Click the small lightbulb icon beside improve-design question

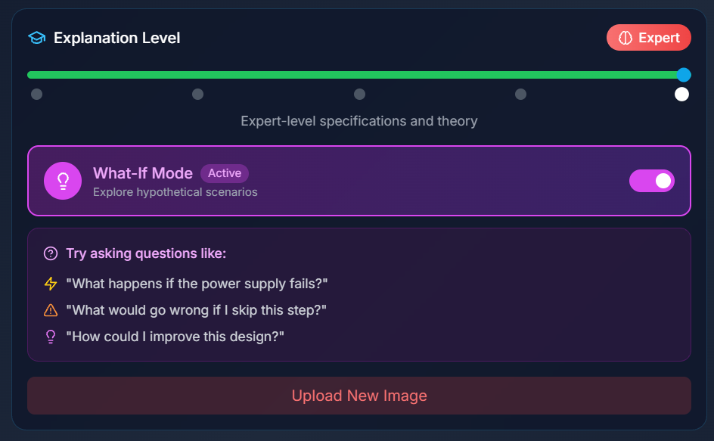(x=51, y=336)
